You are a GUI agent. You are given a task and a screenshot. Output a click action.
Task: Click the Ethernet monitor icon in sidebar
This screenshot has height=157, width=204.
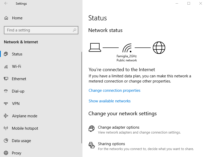(x=6, y=79)
